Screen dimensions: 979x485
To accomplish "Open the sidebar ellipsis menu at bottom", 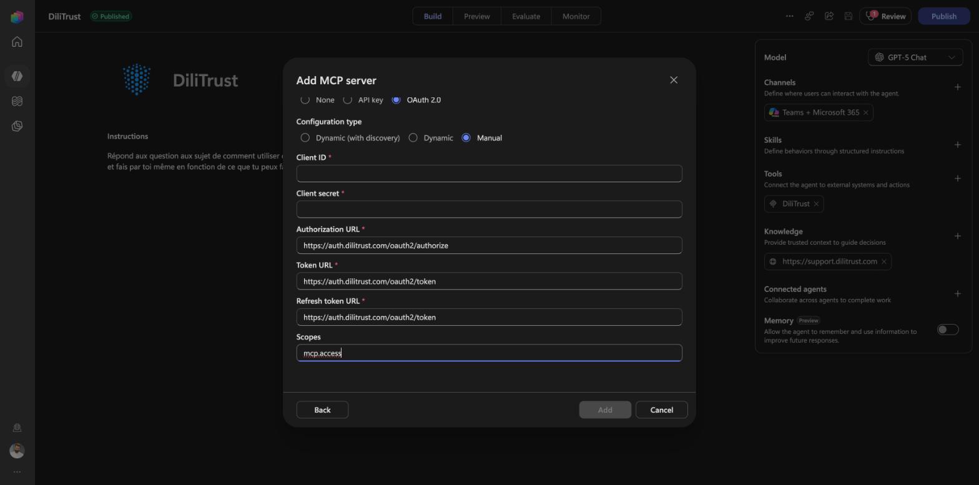I will point(17,472).
